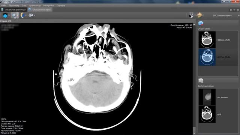The image size is (240, 135).
Task: Click the CT head scan image
Action: [97, 76]
